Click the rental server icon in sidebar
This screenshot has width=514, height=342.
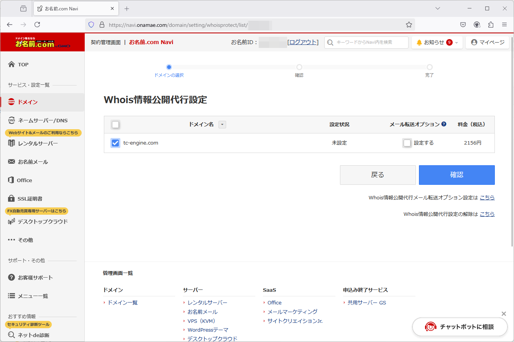point(11,143)
